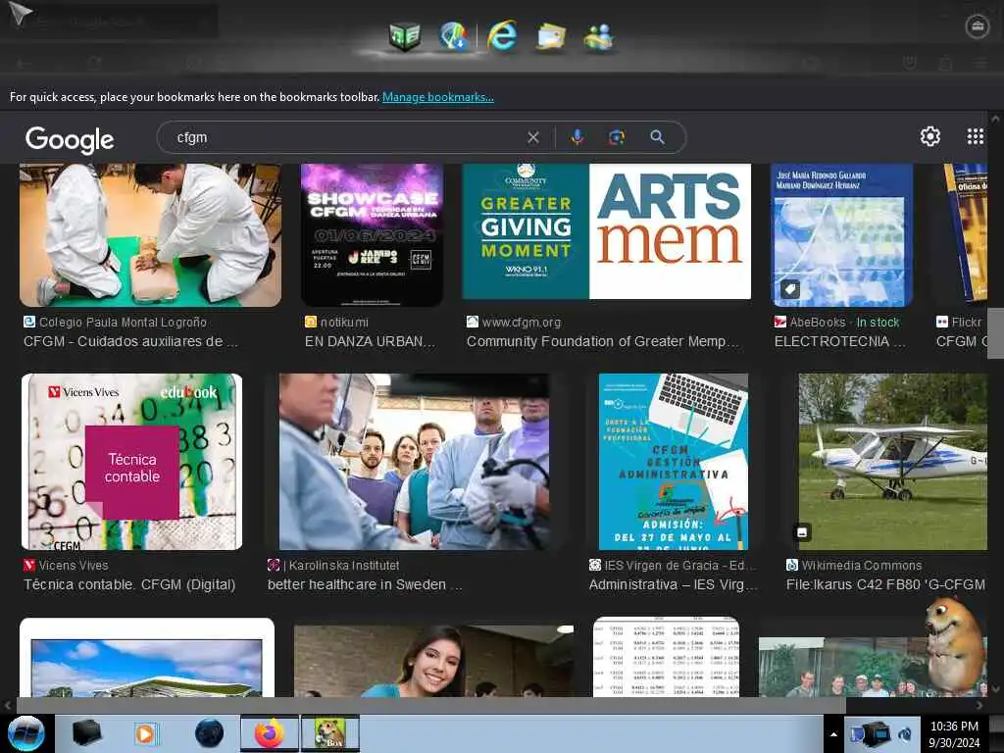Start voice search with the microphone

pos(577,137)
